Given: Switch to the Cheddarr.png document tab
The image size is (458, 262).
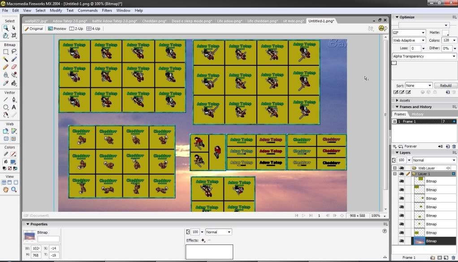Looking at the screenshot, I should click(155, 21).
